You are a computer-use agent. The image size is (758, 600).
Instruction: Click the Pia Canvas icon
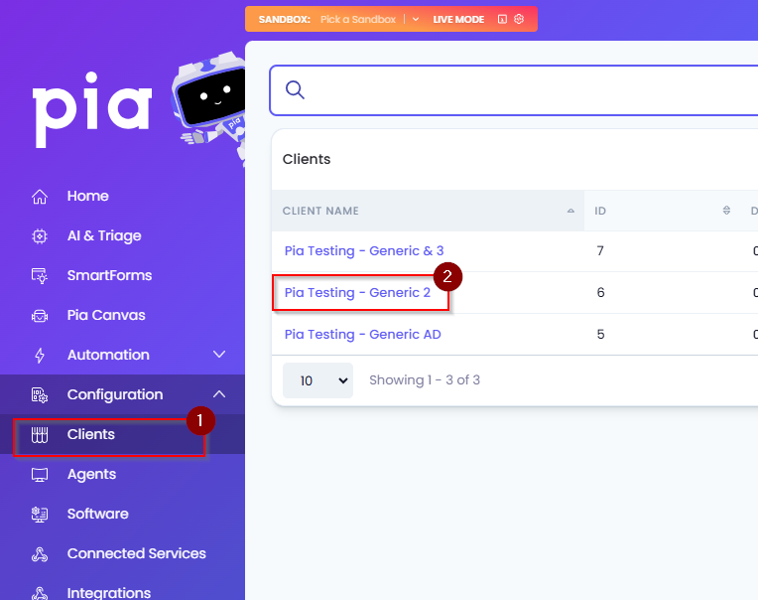(40, 316)
